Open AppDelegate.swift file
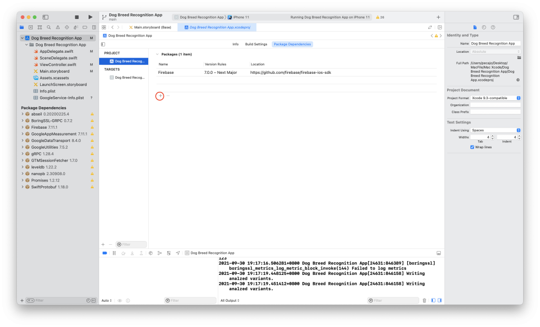 point(56,51)
